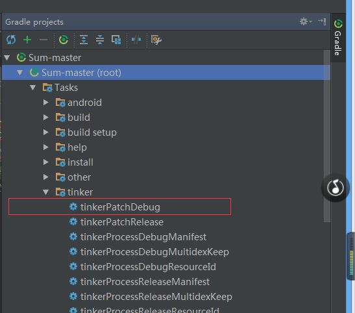Select the build folder label
The height and width of the screenshot is (313, 355).
pos(79,118)
